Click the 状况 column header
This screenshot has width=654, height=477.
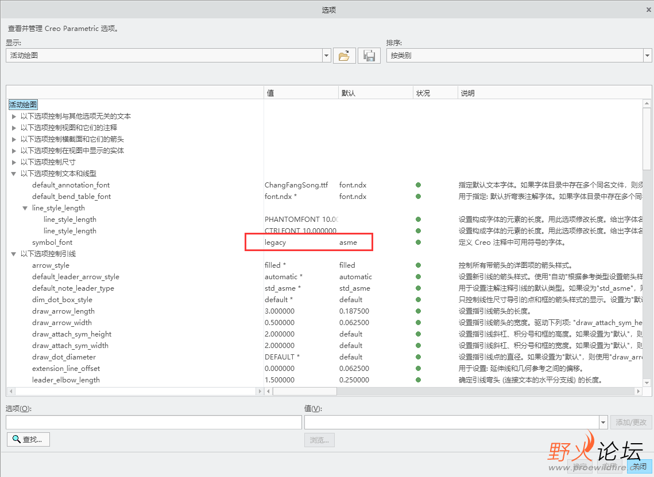pos(435,93)
